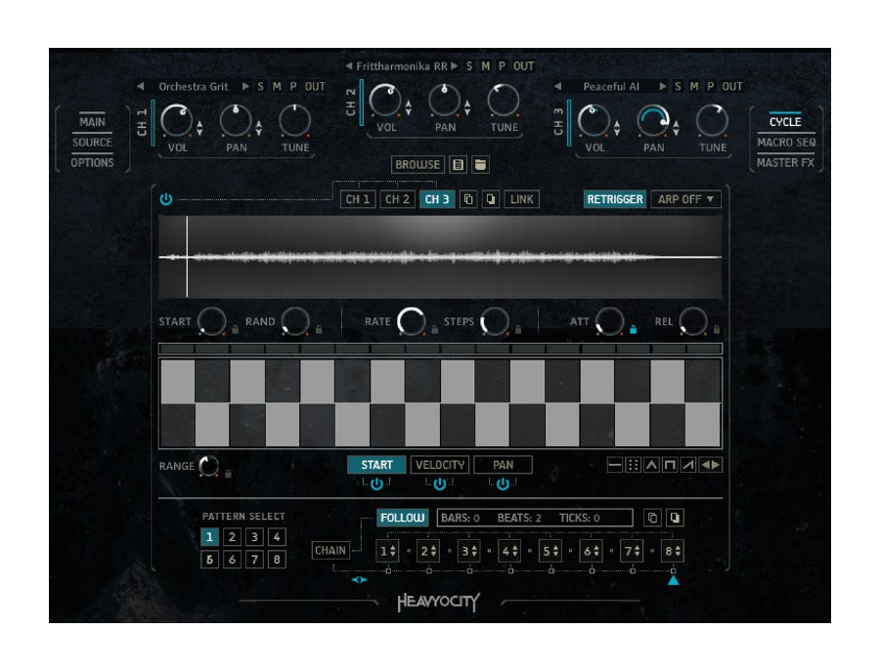Click the blue triangle chain position marker
The width and height of the screenshot is (880, 671).
674,580
